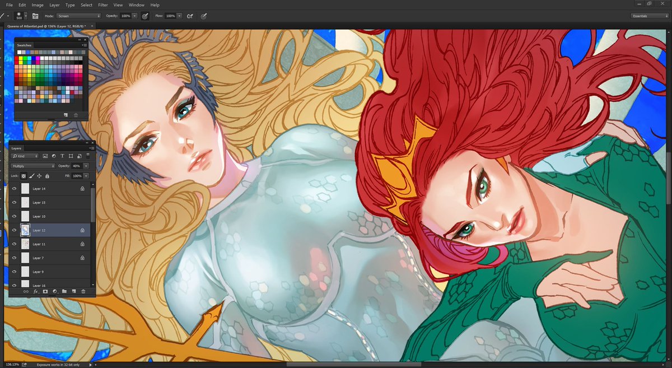Toggle pressure for opacity icon
The height and width of the screenshot is (368, 672).
click(145, 16)
